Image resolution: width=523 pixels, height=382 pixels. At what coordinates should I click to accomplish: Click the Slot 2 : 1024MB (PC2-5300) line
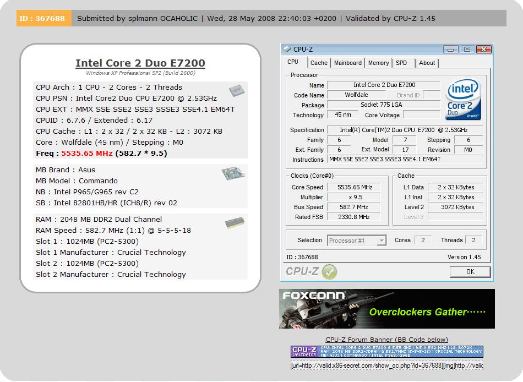[x=87, y=264]
